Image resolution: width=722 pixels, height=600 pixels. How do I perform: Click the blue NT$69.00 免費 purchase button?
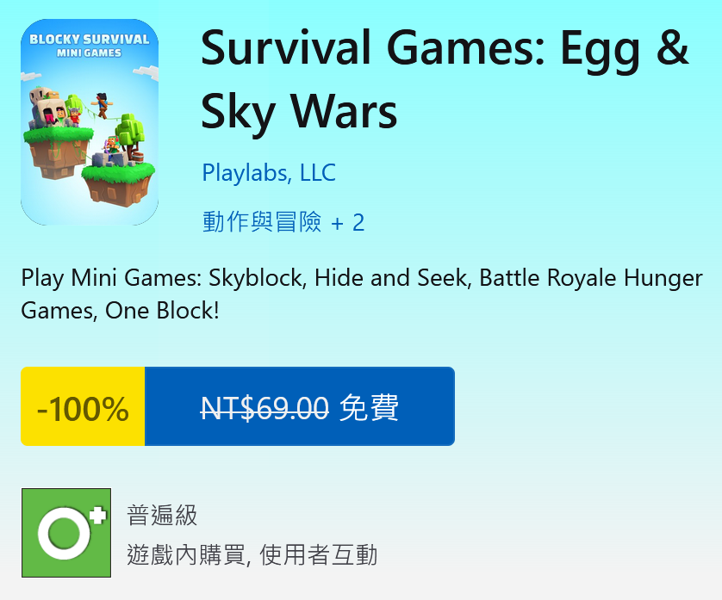tap(300, 405)
